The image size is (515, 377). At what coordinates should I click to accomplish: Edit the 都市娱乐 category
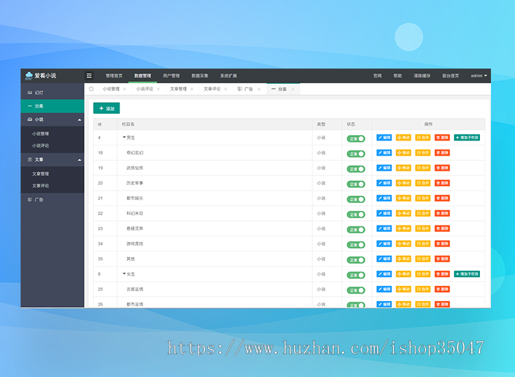pyautogui.click(x=384, y=198)
